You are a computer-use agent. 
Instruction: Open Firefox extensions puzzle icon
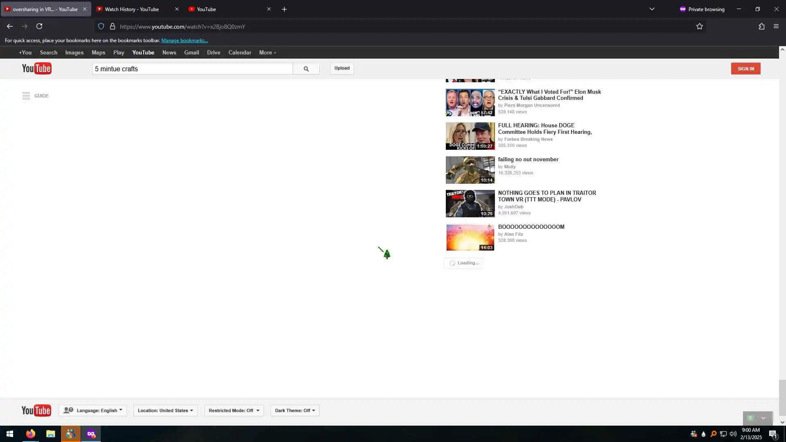[x=761, y=27]
